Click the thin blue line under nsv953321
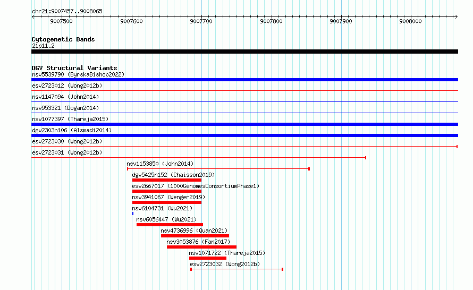Image resolution: width=473 pixels, height=290 pixels. (244, 113)
